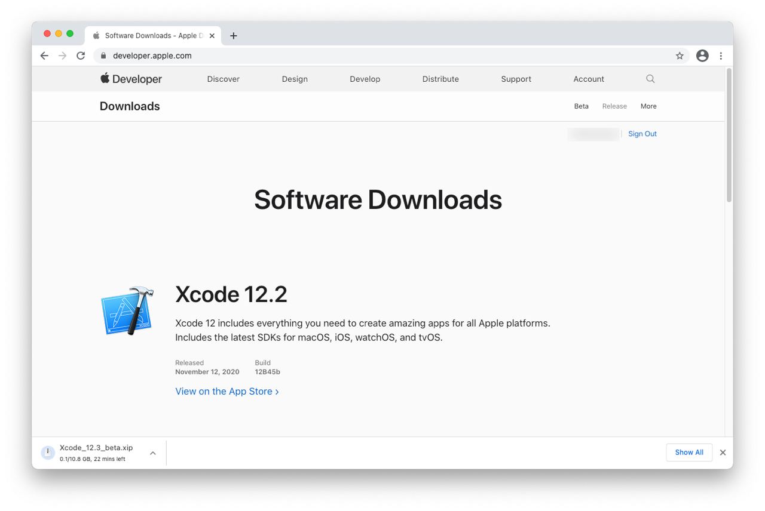Image resolution: width=765 pixels, height=511 pixels.
Task: Click the yellow macOS minimize window button
Action: point(59,33)
